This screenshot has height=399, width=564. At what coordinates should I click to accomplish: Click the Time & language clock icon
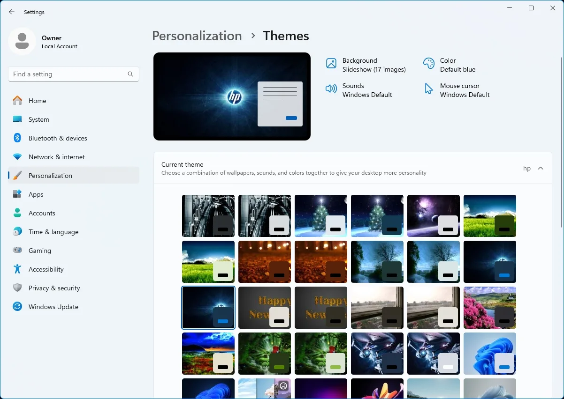pyautogui.click(x=17, y=232)
